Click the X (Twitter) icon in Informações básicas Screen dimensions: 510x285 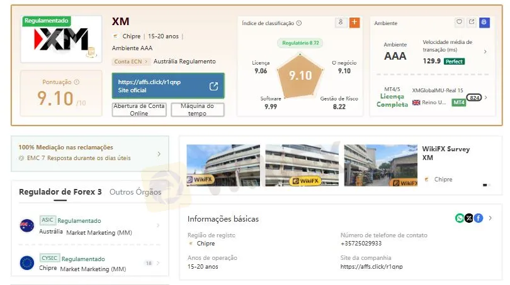pyautogui.click(x=469, y=218)
